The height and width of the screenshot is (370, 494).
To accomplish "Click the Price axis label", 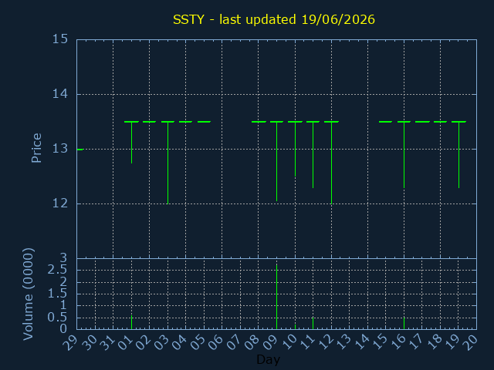I will click(36, 148).
